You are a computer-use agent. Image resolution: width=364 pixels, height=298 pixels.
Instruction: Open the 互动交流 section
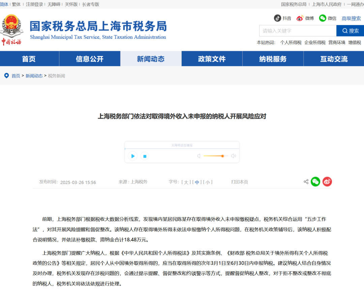pos(333,59)
